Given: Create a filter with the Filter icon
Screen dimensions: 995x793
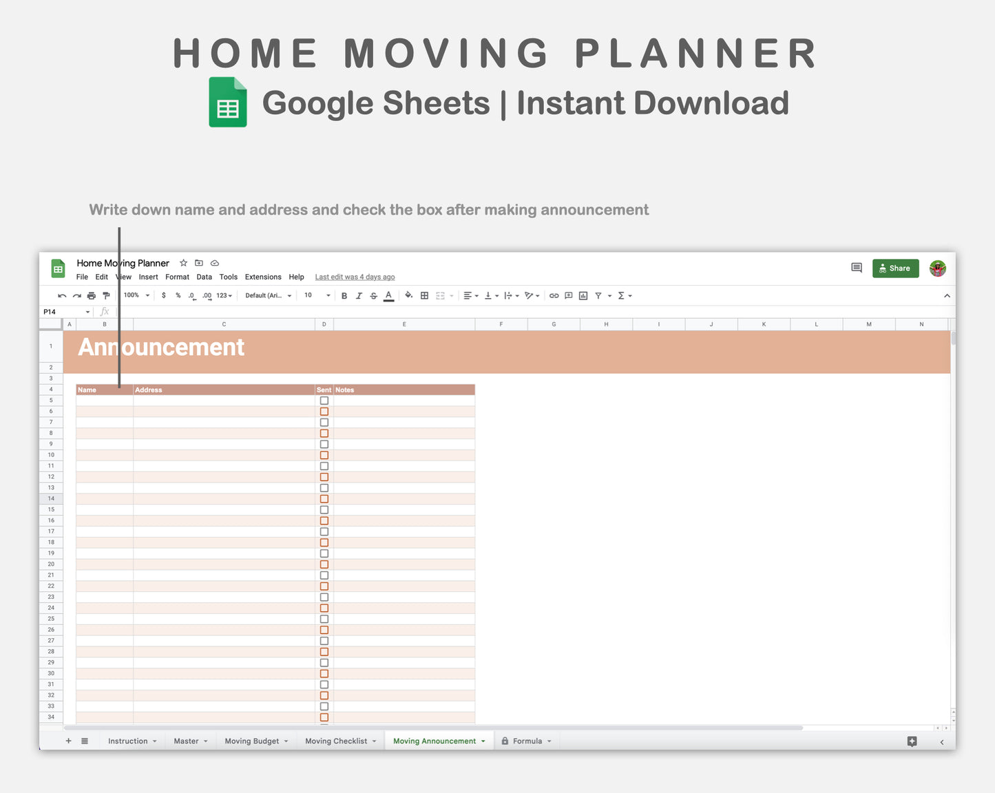Looking at the screenshot, I should tap(598, 295).
